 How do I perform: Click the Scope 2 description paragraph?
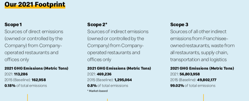(118, 45)
